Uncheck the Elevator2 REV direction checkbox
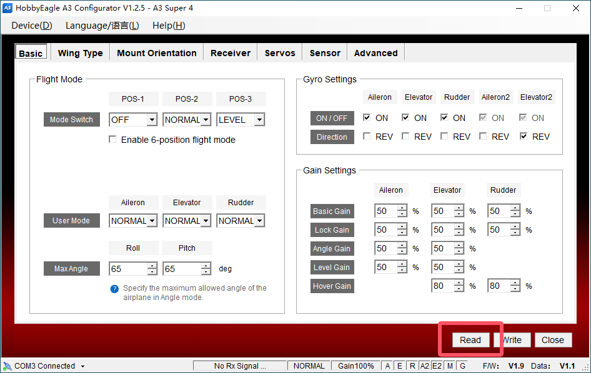591x373 pixels. click(524, 136)
